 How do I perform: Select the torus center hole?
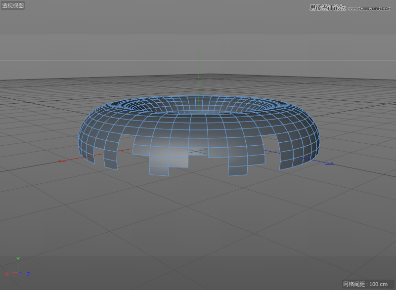pyautogui.click(x=198, y=107)
